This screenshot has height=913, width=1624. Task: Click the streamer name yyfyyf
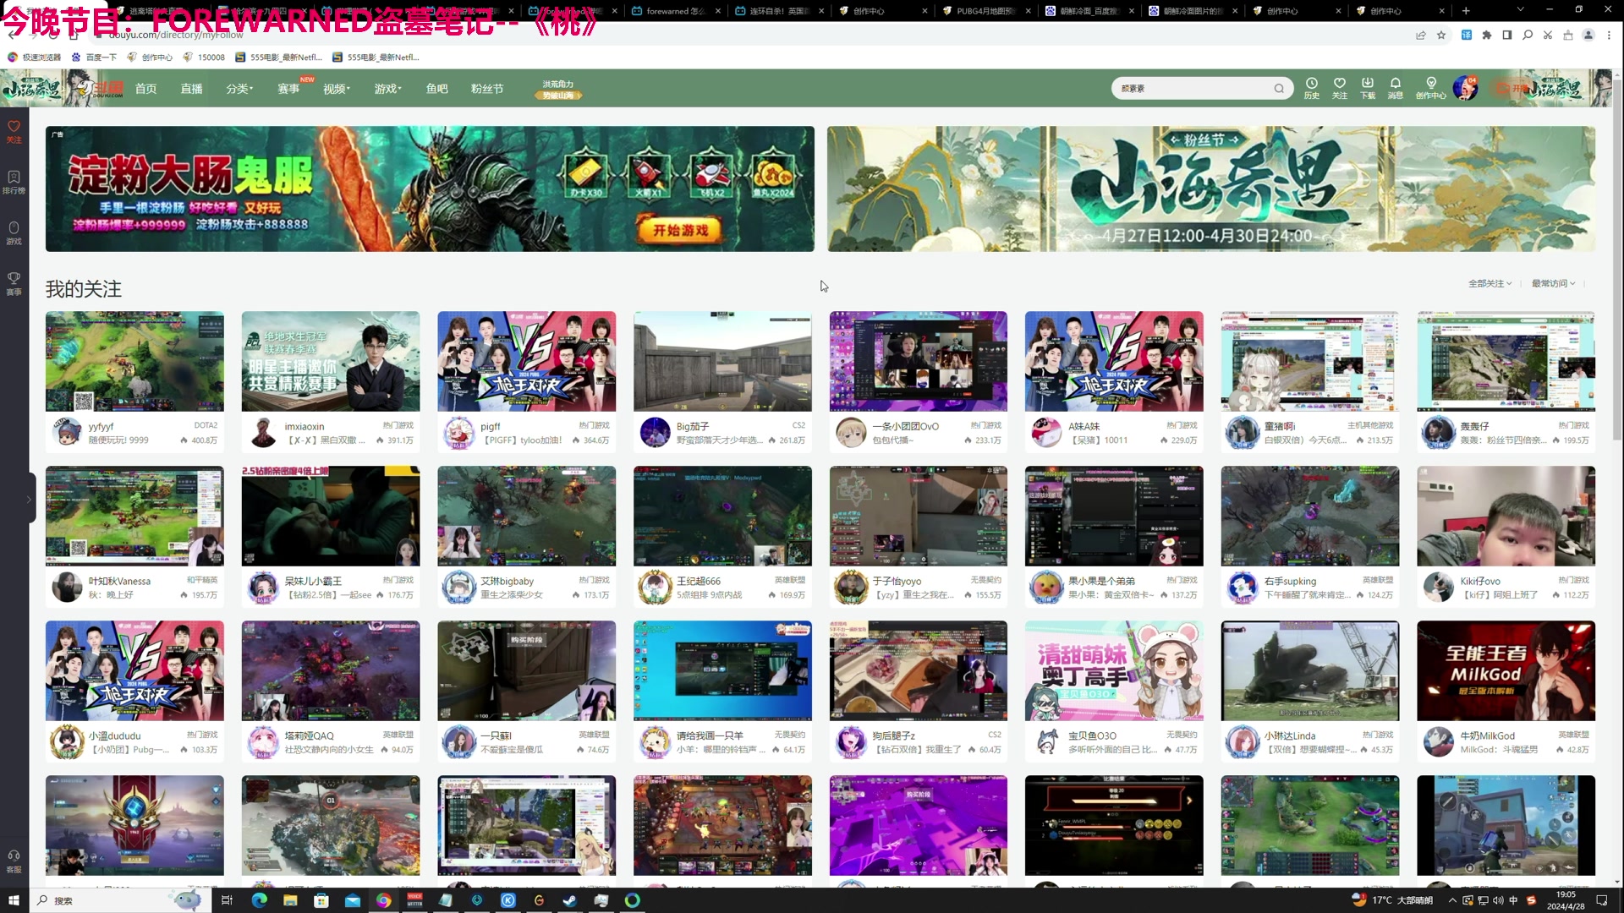click(101, 426)
